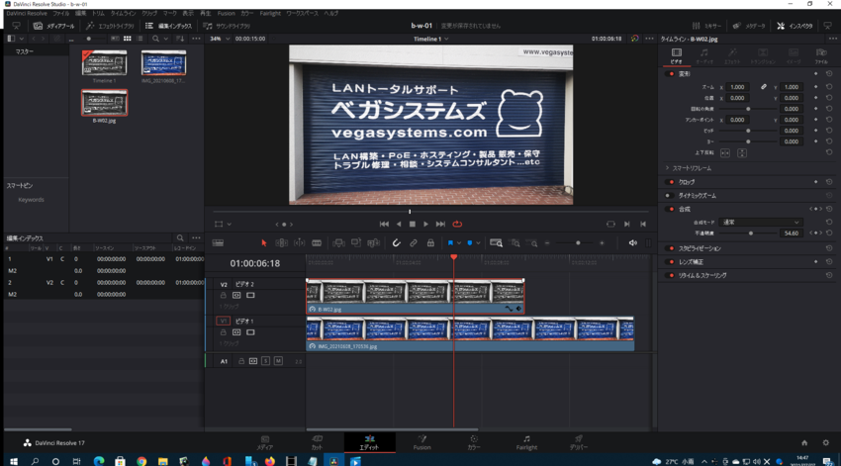Click the full extent zoom icon
841x466 pixels.
[496, 243]
